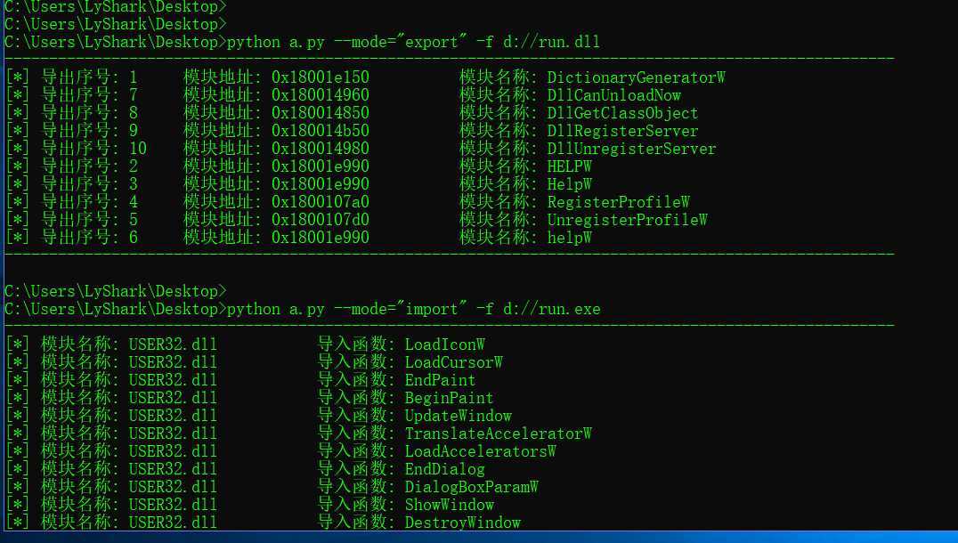Click the UnregisterProfileW export name
Screen dimensions: 958x543
pos(627,220)
